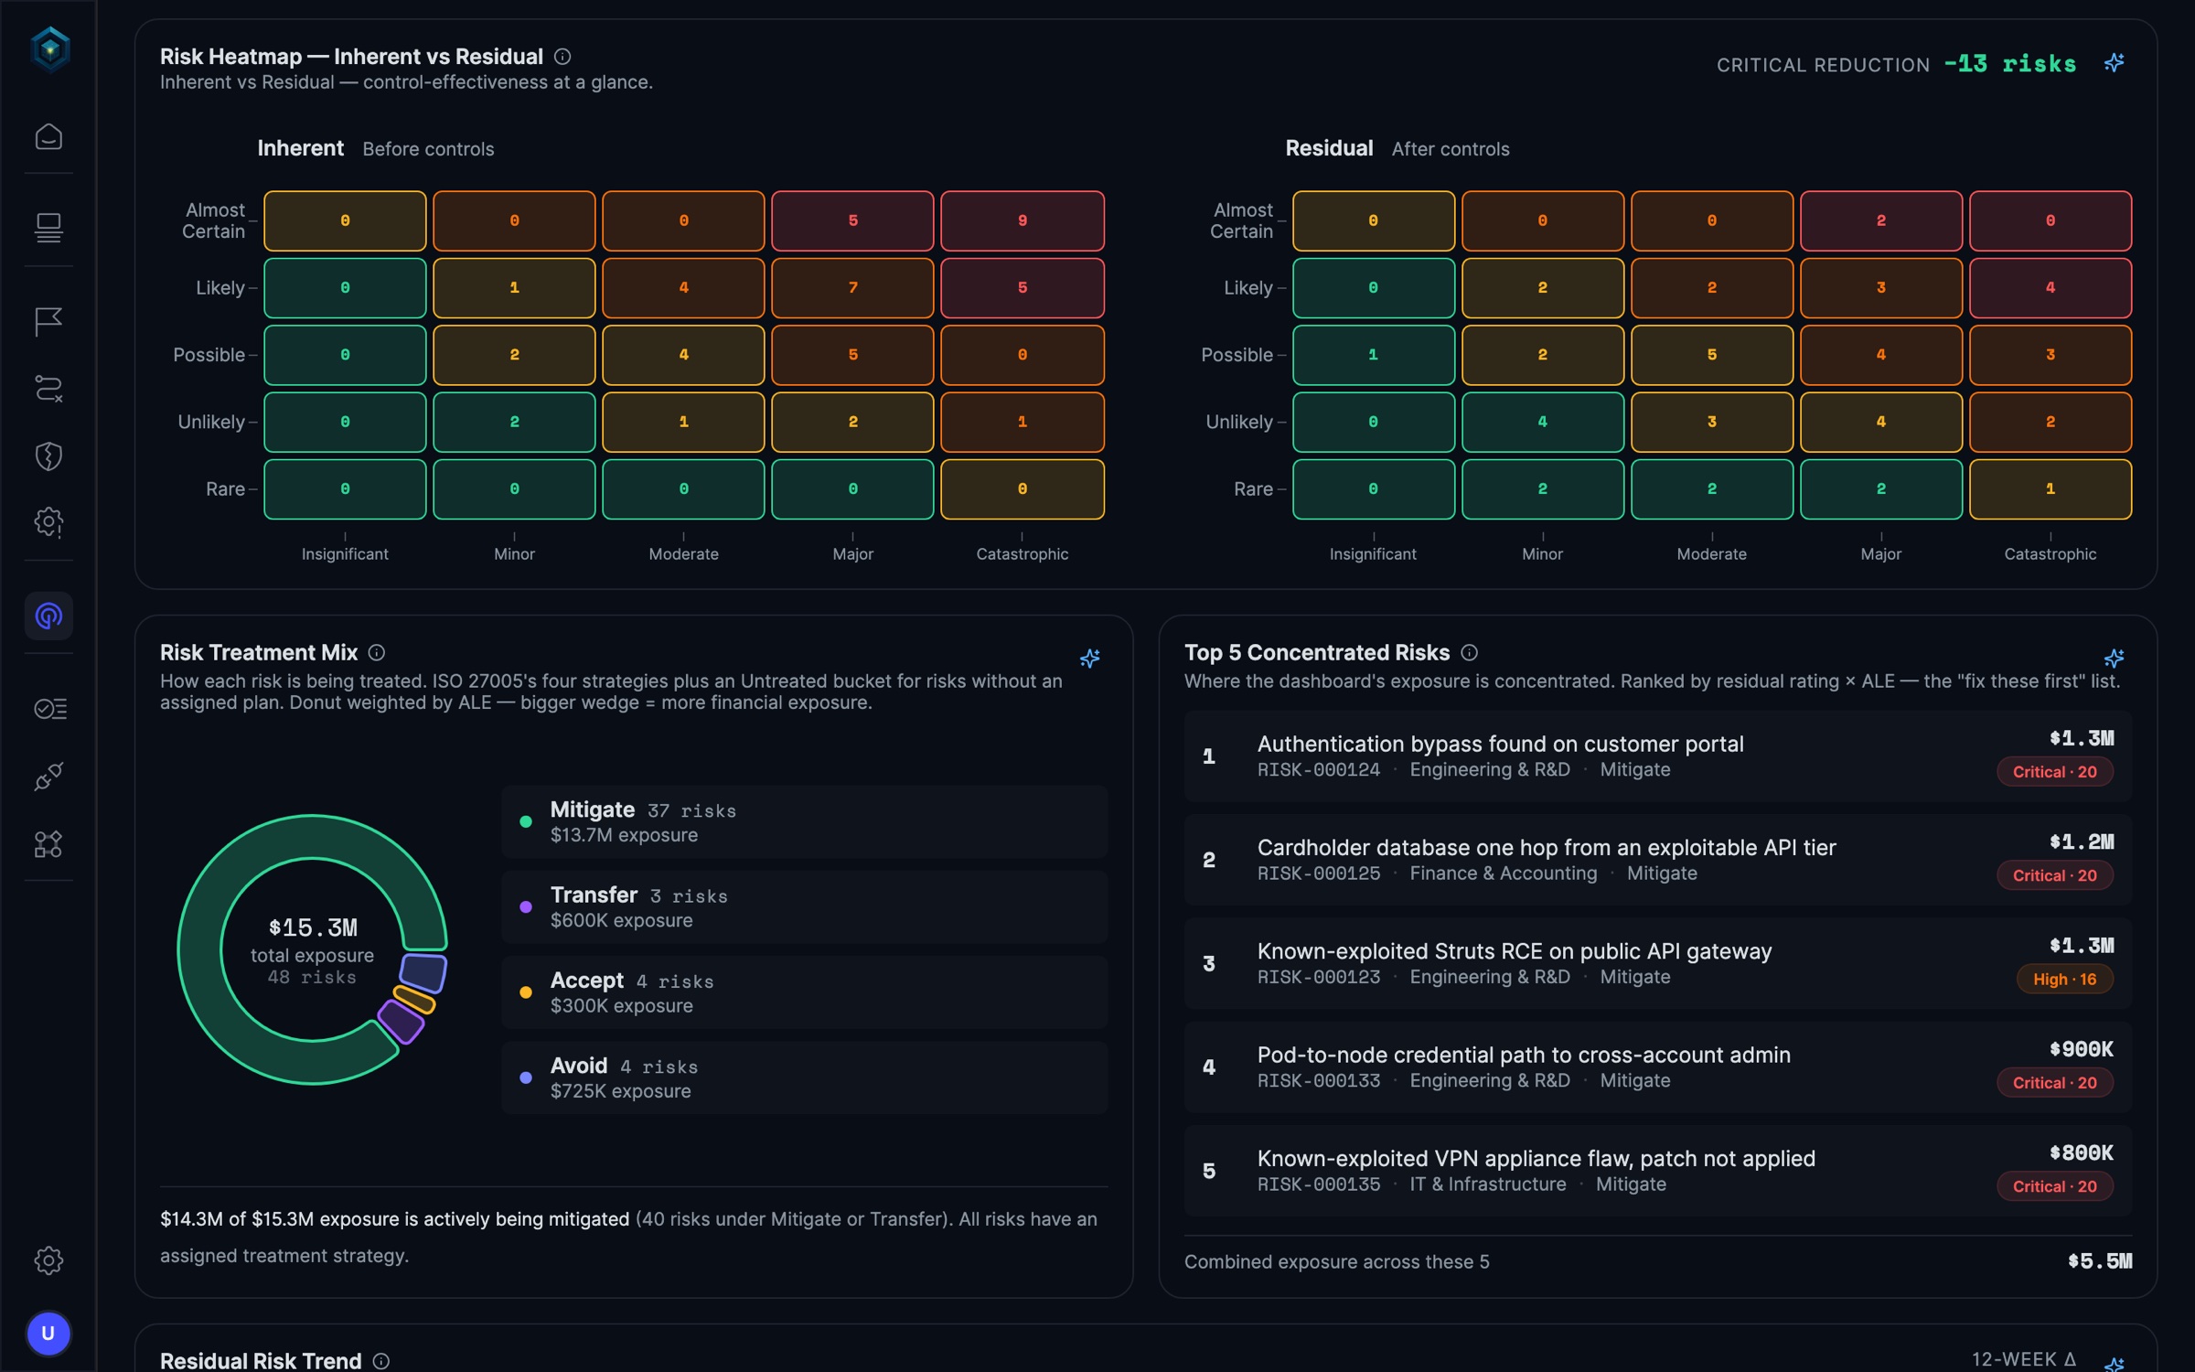Open the shapes apps icon in sidebar
Image resolution: width=2195 pixels, height=1372 pixels.
click(48, 843)
